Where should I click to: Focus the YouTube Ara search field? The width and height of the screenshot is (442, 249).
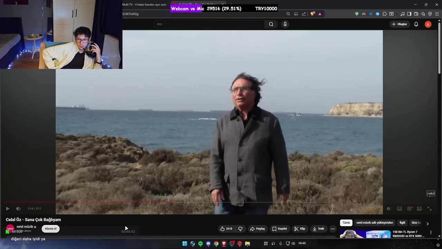click(x=209, y=24)
